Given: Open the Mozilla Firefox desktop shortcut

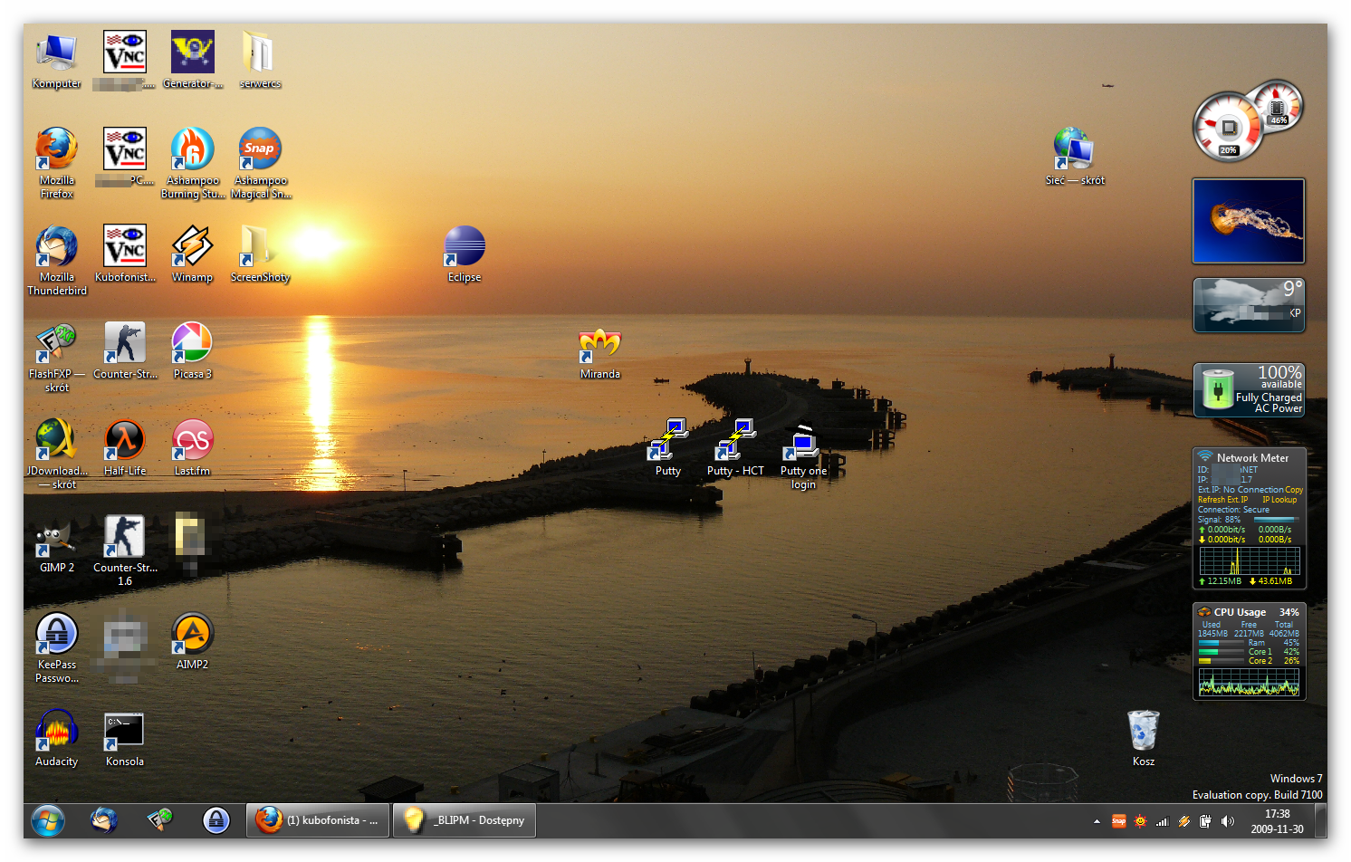Looking at the screenshot, I should pyautogui.click(x=56, y=150).
